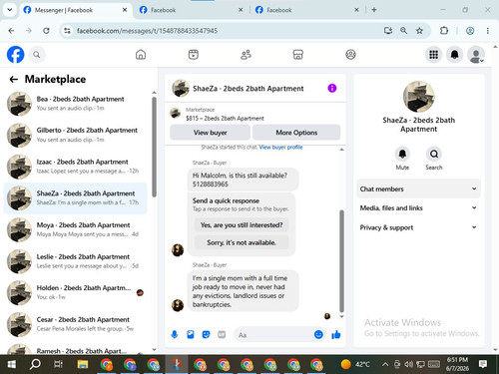Image resolution: width=499 pixels, height=374 pixels.
Task: Open a new browser tab
Action: [374, 10]
